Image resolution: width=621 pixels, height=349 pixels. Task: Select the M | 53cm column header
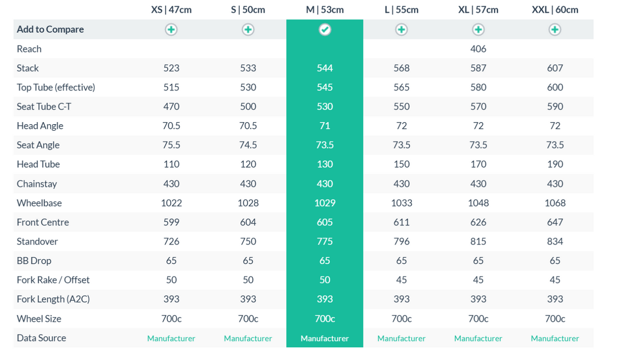coord(325,10)
